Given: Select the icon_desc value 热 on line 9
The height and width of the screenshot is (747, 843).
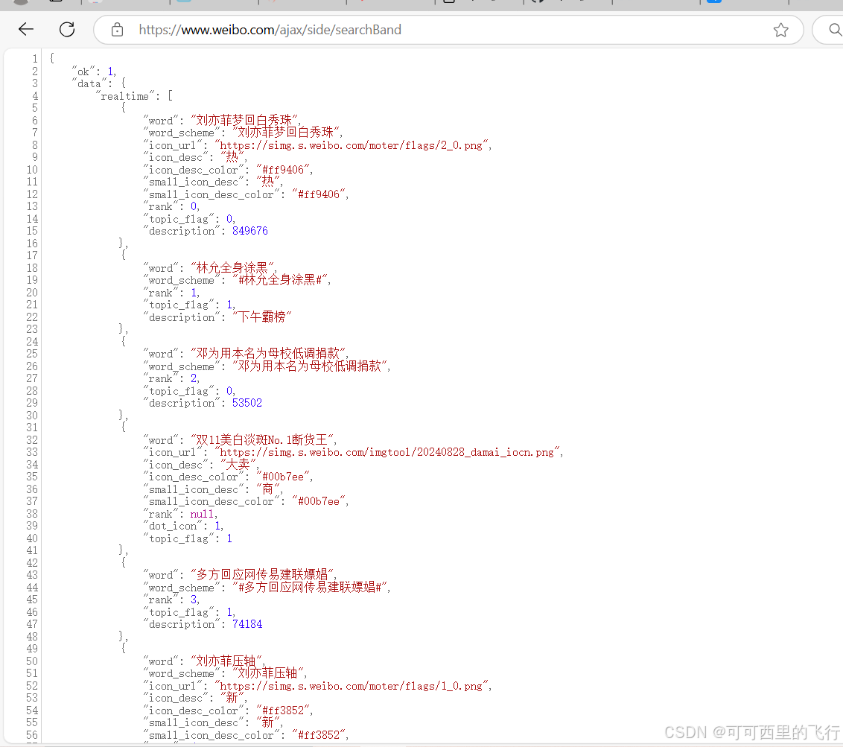Looking at the screenshot, I should (233, 157).
